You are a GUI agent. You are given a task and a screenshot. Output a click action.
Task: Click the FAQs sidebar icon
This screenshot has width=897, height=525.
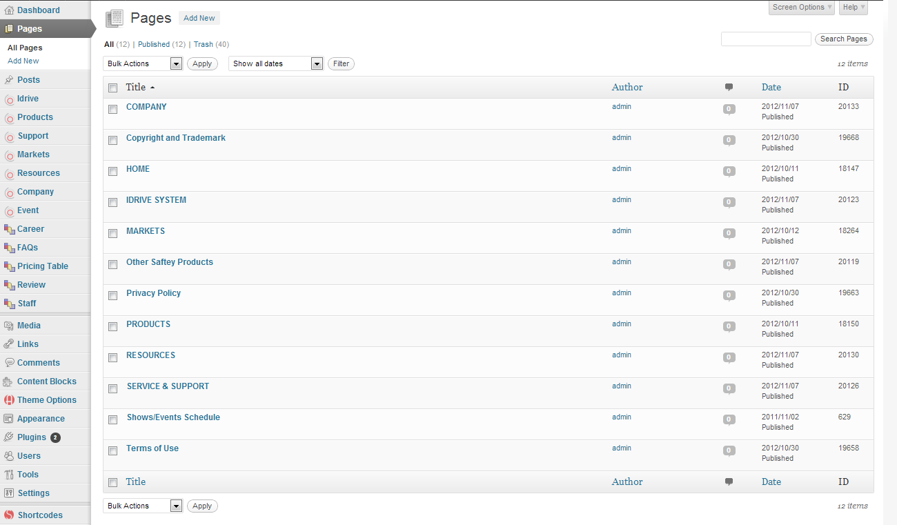point(9,248)
